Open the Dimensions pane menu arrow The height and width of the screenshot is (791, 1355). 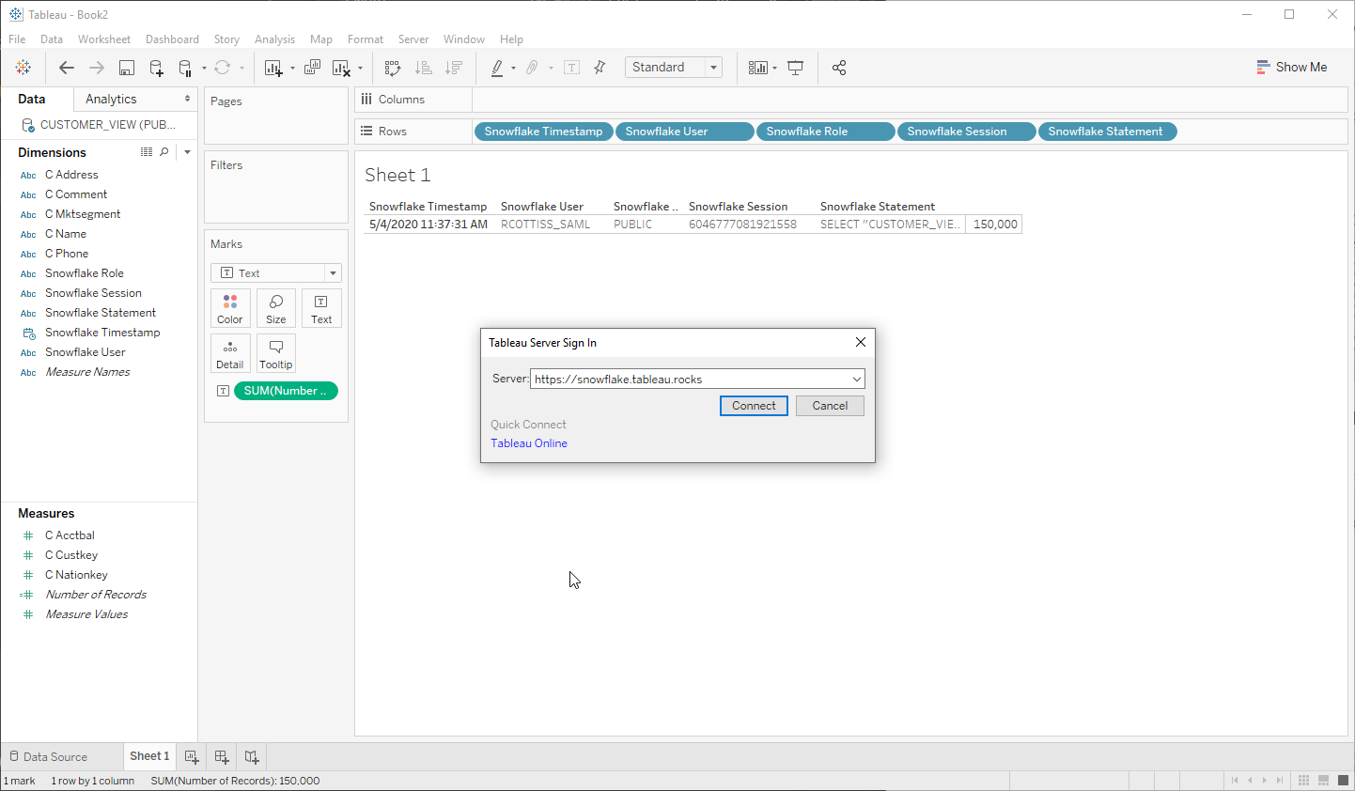tap(187, 152)
